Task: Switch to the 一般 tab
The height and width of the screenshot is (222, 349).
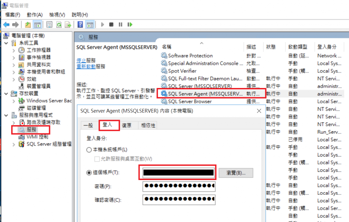Action: tap(88, 125)
